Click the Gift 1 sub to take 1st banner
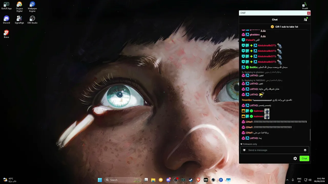The height and width of the screenshot is (184, 328). 284,27
